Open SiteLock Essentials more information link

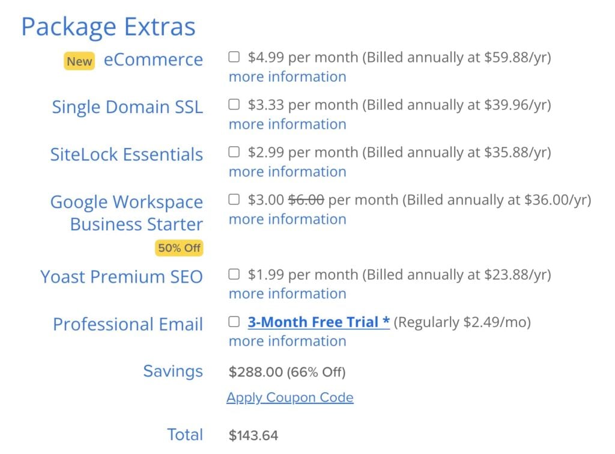(x=286, y=171)
